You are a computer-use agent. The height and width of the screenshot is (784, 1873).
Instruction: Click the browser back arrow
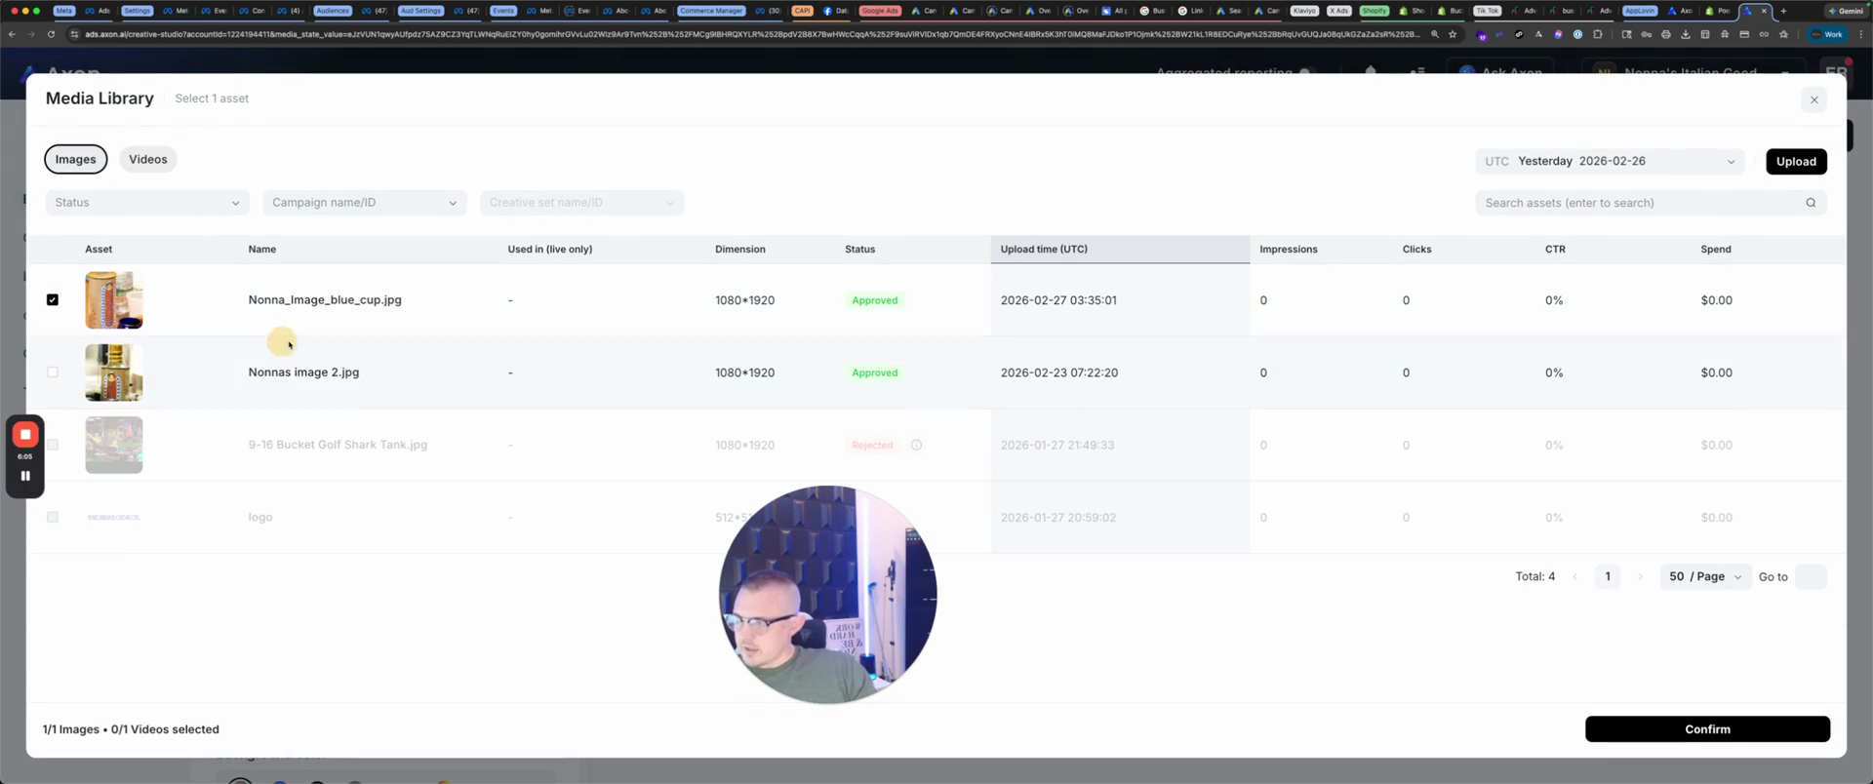click(12, 34)
